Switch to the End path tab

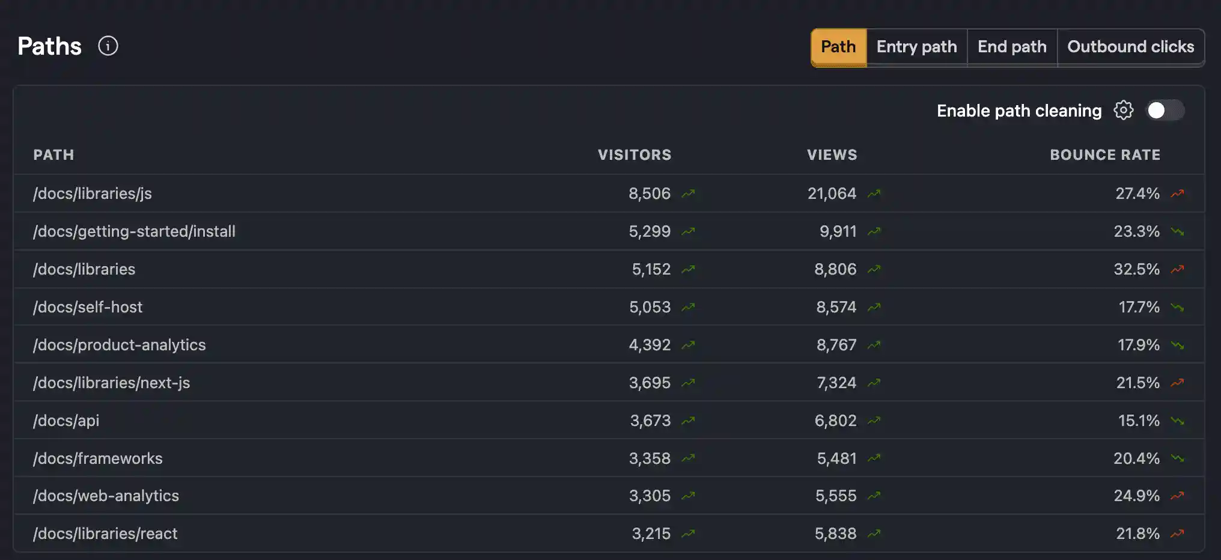(1012, 47)
